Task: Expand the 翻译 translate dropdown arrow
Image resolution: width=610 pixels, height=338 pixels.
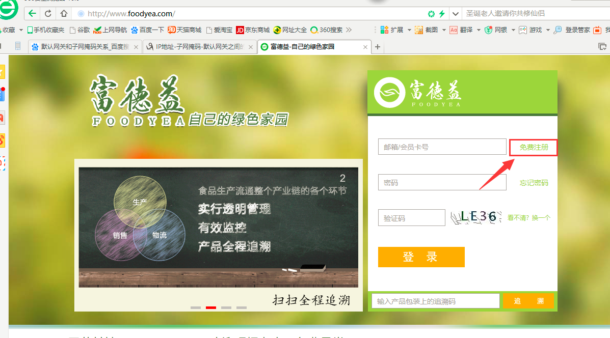Action: coord(479,30)
